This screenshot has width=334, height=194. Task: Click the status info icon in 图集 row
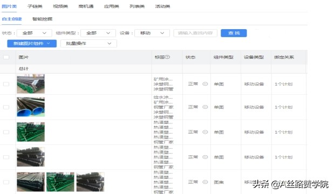(x=205, y=182)
